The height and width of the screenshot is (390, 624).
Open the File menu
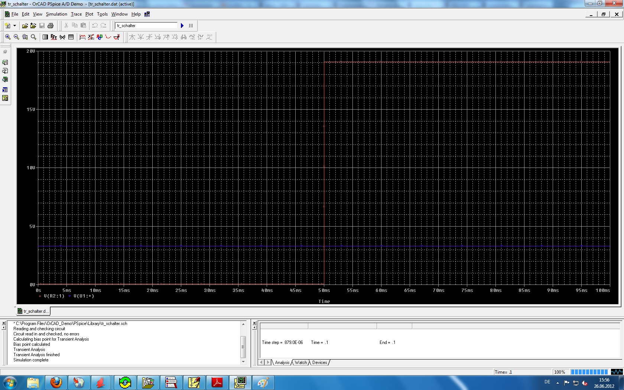coord(15,14)
